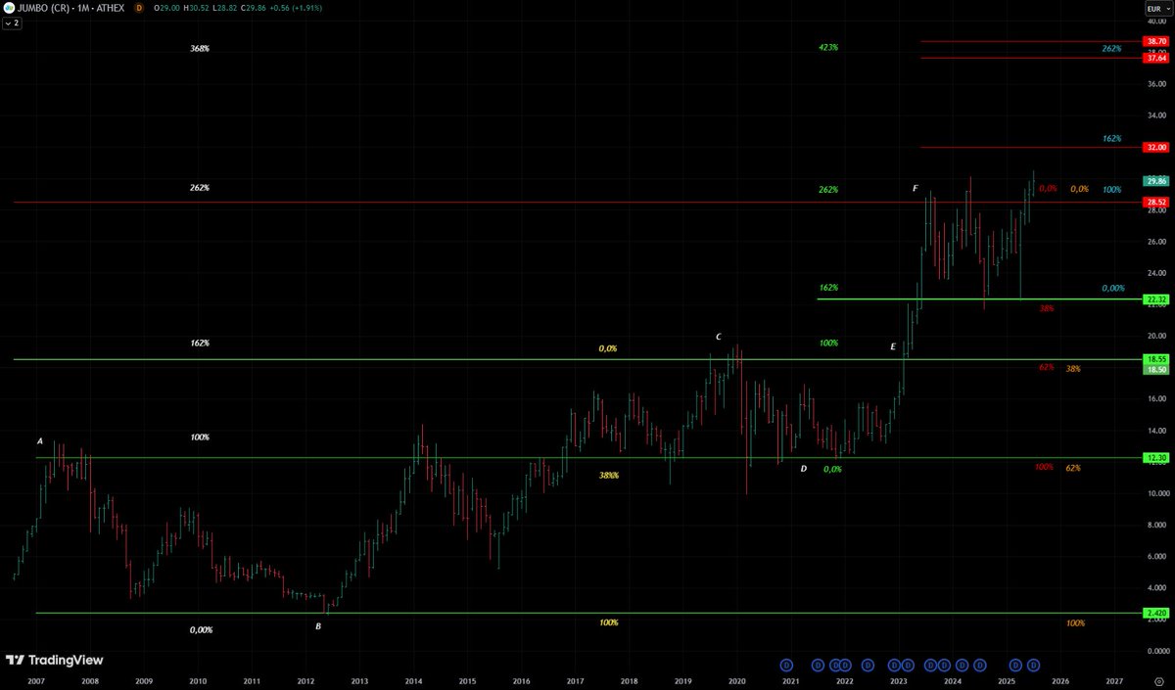
Task: Select the point D text label
Action: pyautogui.click(x=804, y=469)
